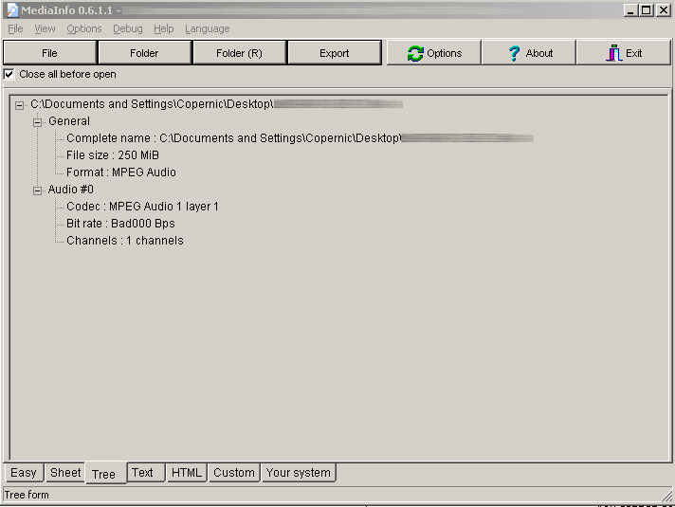This screenshot has width=675, height=507.
Task: Collapse the General tree node
Action: 38,122
